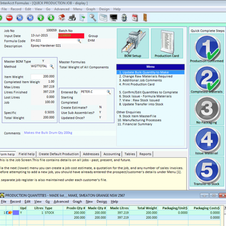Image resolution: width=226 pixels, height=226 pixels.
Task: Click step 1 Production Confirmed
Action: [207, 49]
